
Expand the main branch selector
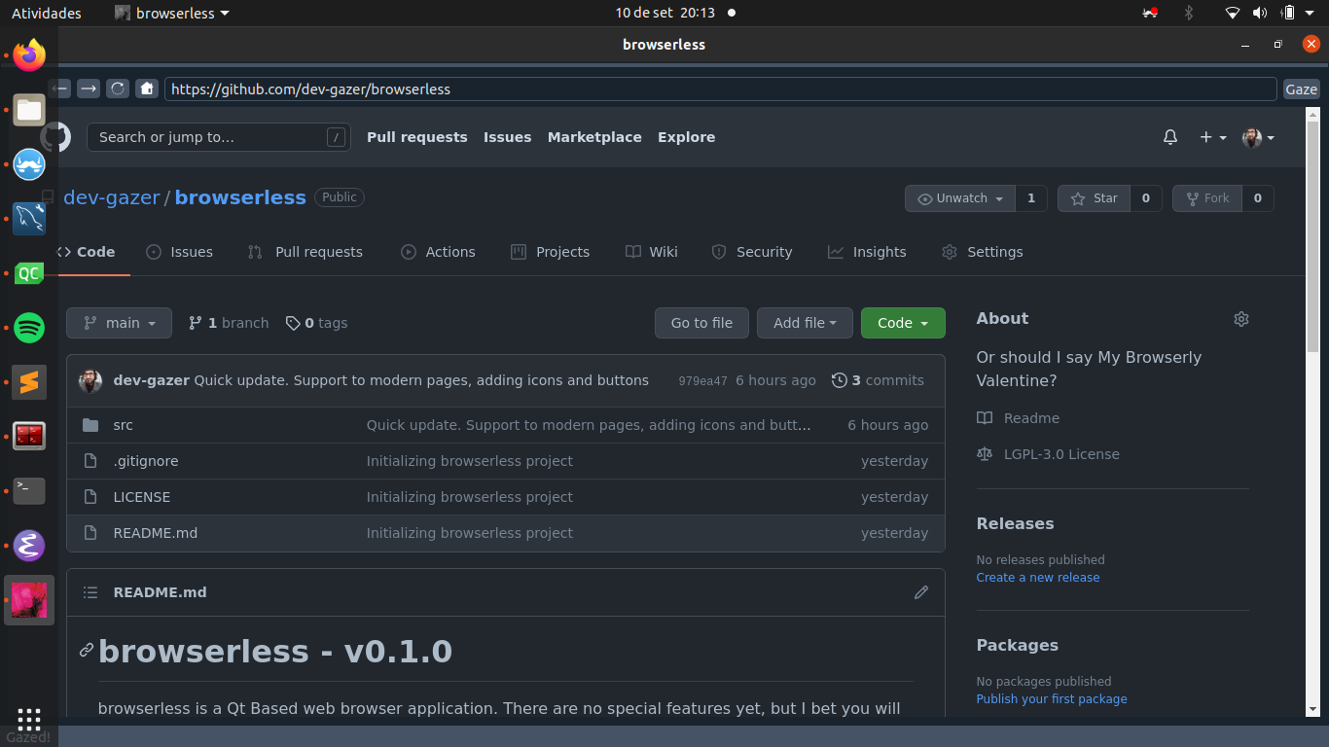pos(119,323)
